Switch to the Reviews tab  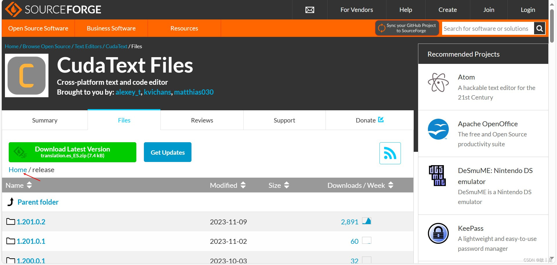coord(202,120)
